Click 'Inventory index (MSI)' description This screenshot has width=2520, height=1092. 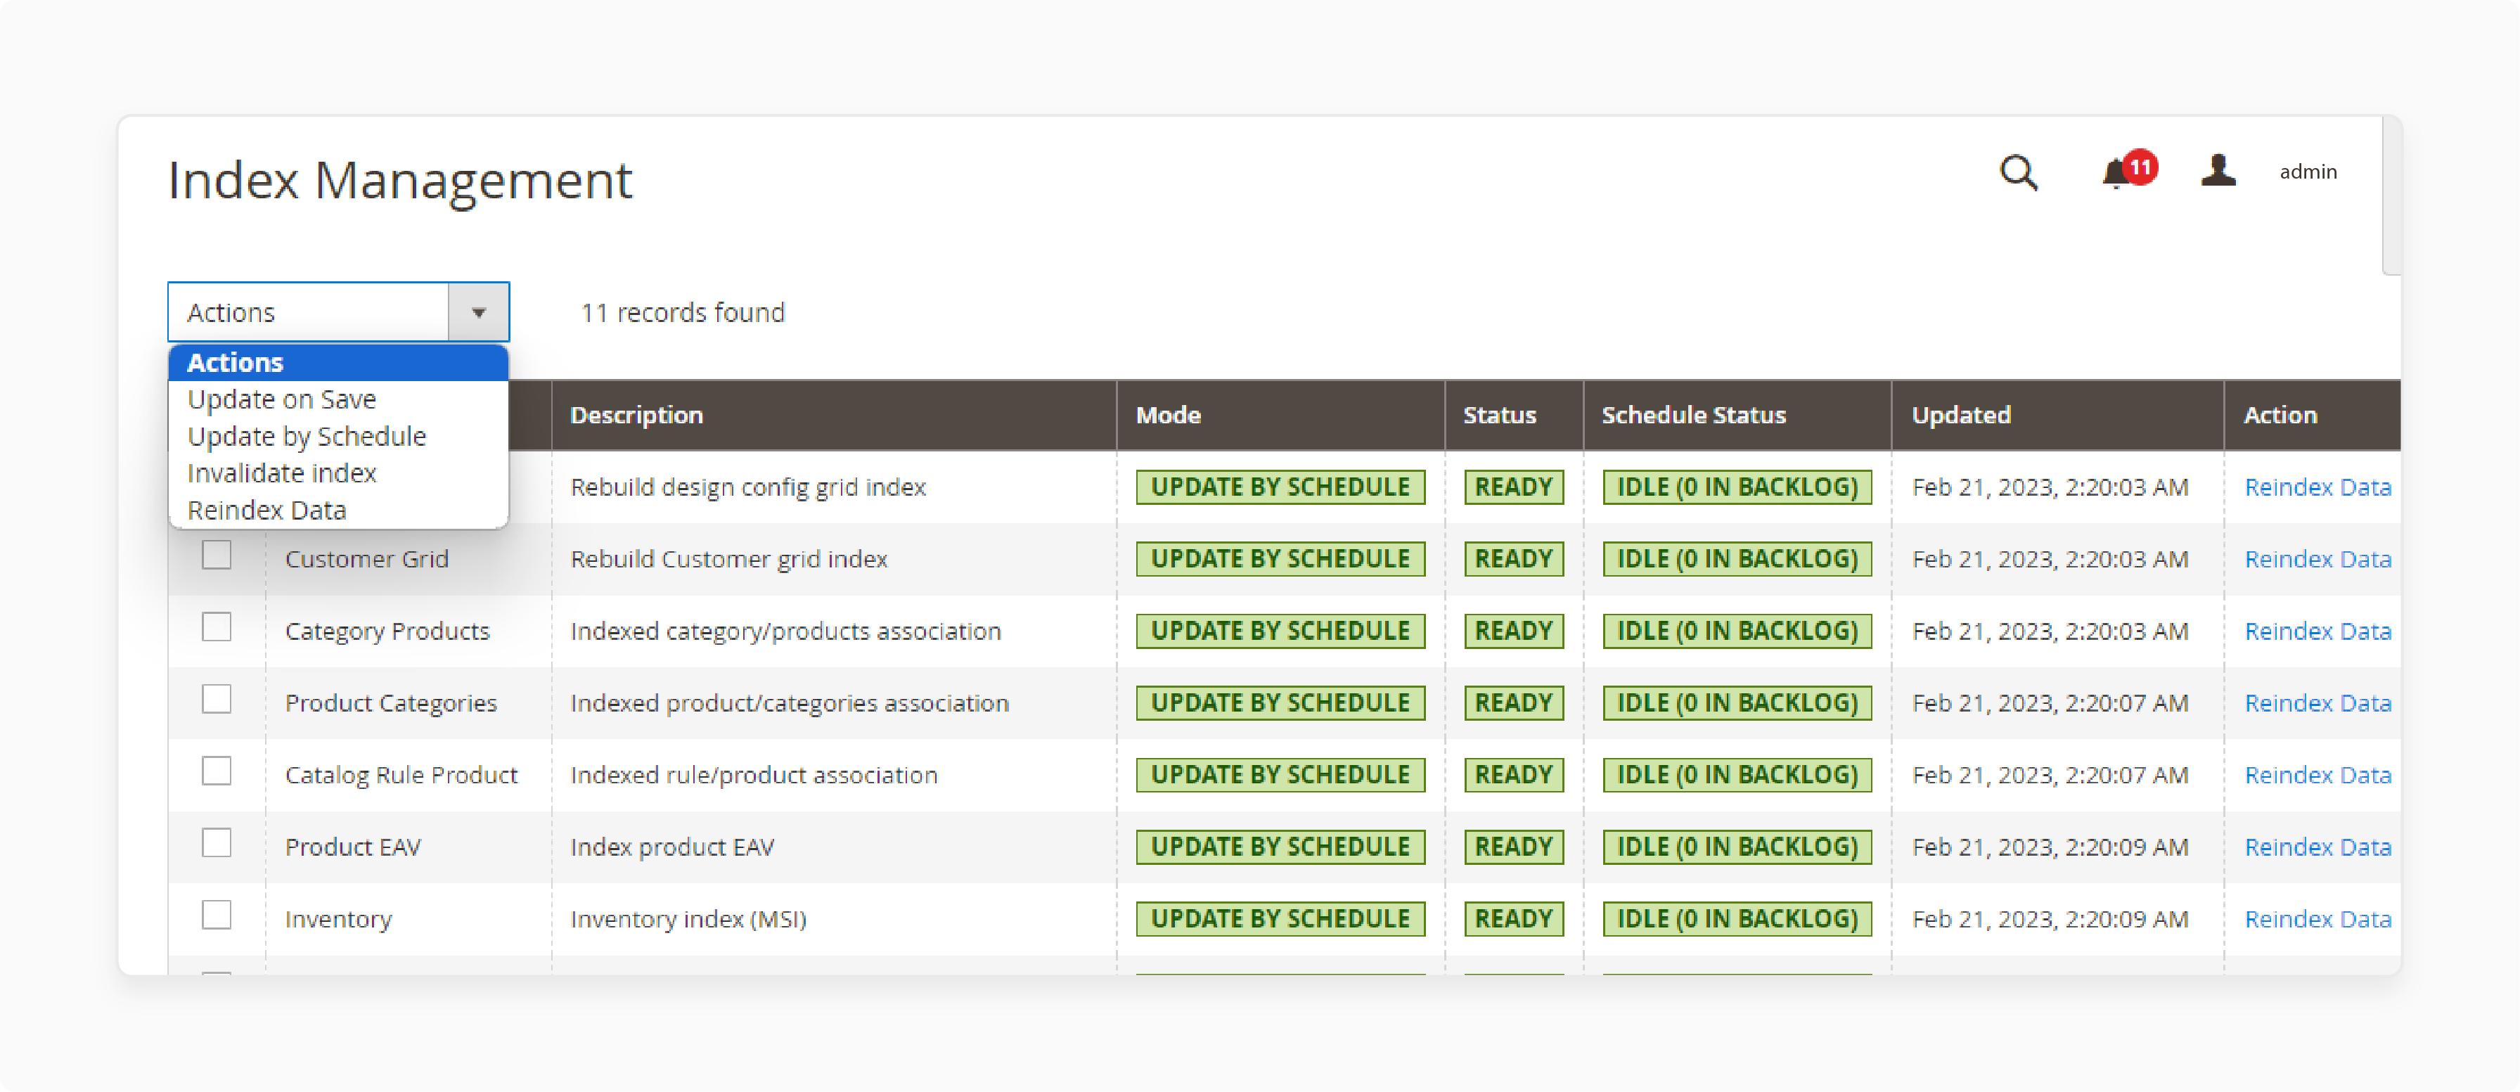point(688,920)
